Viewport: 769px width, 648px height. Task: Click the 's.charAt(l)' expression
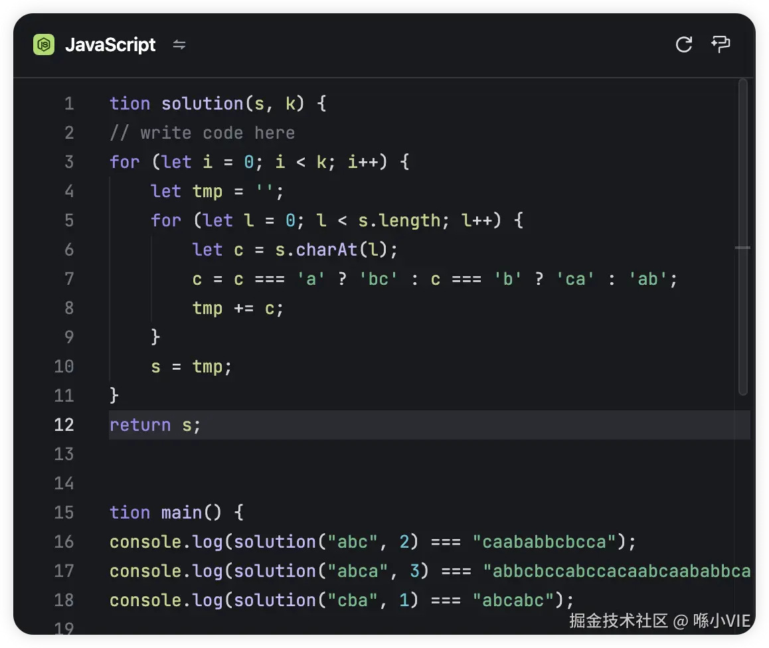(326, 250)
